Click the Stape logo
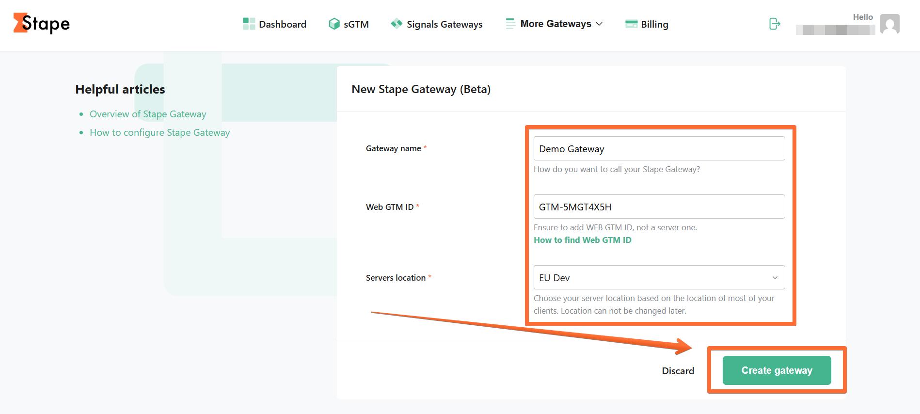This screenshot has width=920, height=414. pyautogui.click(x=41, y=23)
